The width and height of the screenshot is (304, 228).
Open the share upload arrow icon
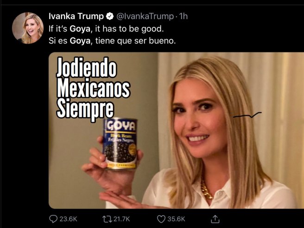215,219
